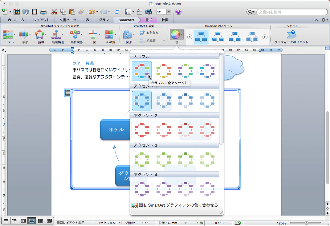330x226 pixels.
Task: Click 図を SmartArt グラフィックの色に合わせる option
Action: pyautogui.click(x=175, y=205)
